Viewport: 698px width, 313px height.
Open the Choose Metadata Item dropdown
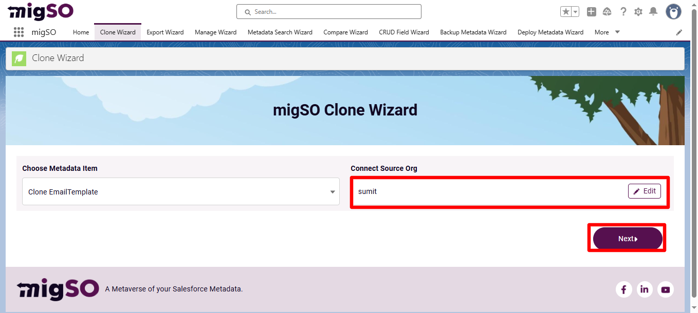point(181,191)
